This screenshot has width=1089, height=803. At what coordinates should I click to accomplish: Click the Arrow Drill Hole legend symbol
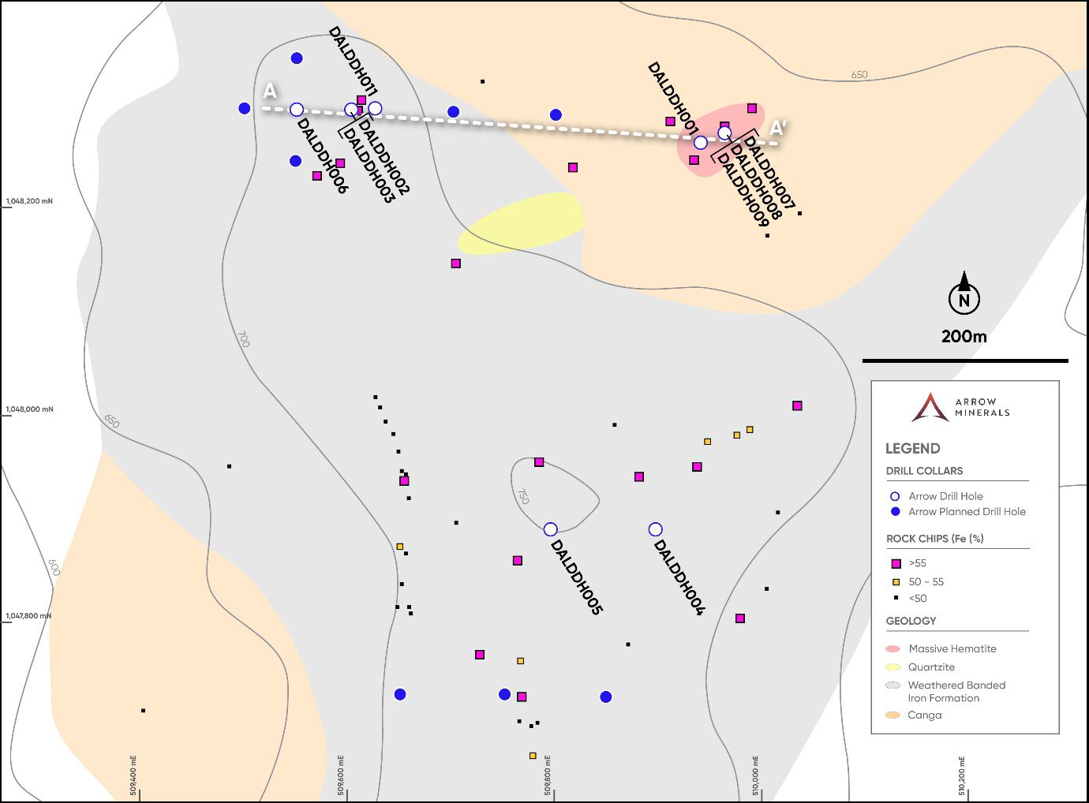[x=895, y=496]
